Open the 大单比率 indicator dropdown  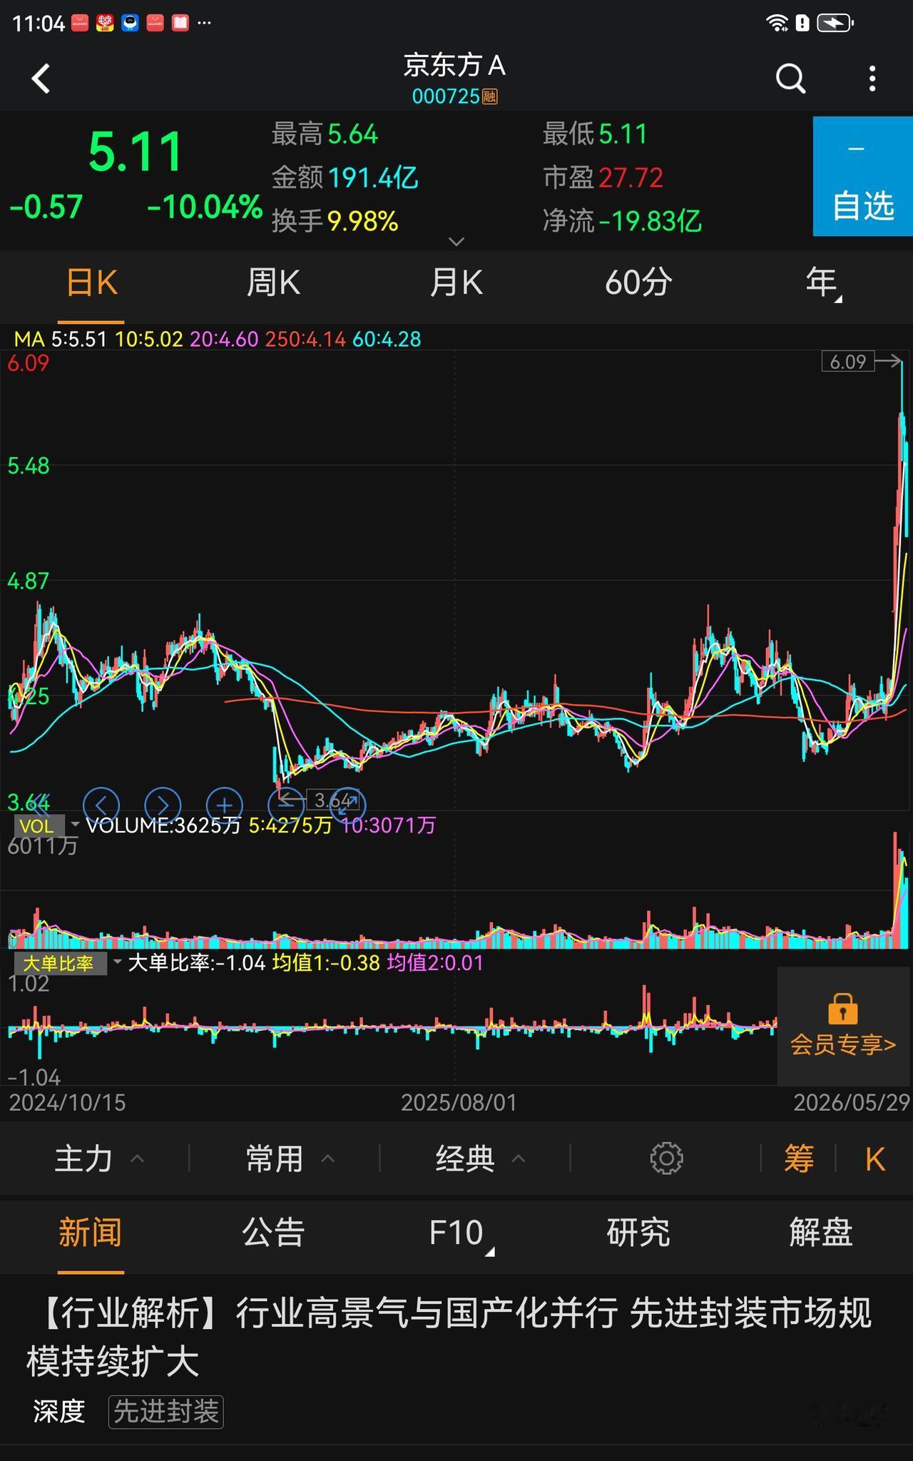68,964
